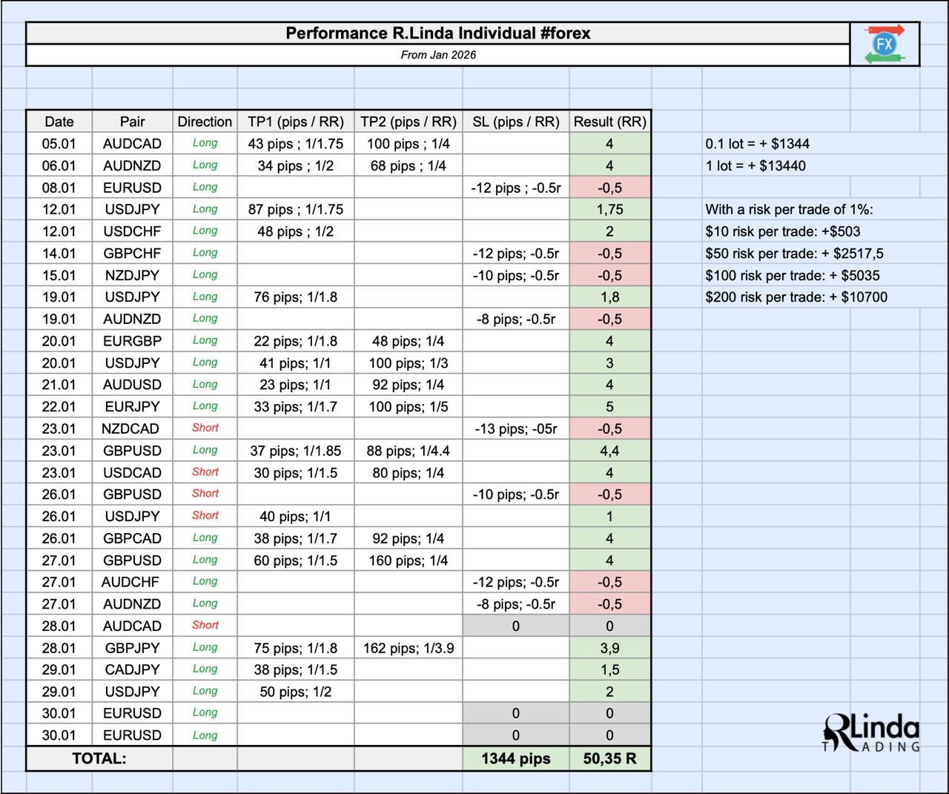This screenshot has height=794, width=949.
Task: Select the AUDCHF pair cell
Action: point(132,582)
